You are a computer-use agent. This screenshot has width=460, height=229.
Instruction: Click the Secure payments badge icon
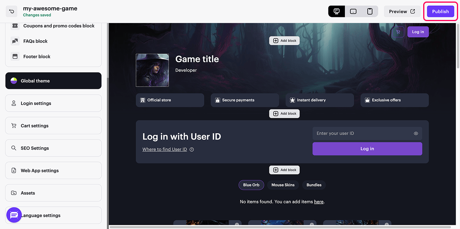coord(217,100)
